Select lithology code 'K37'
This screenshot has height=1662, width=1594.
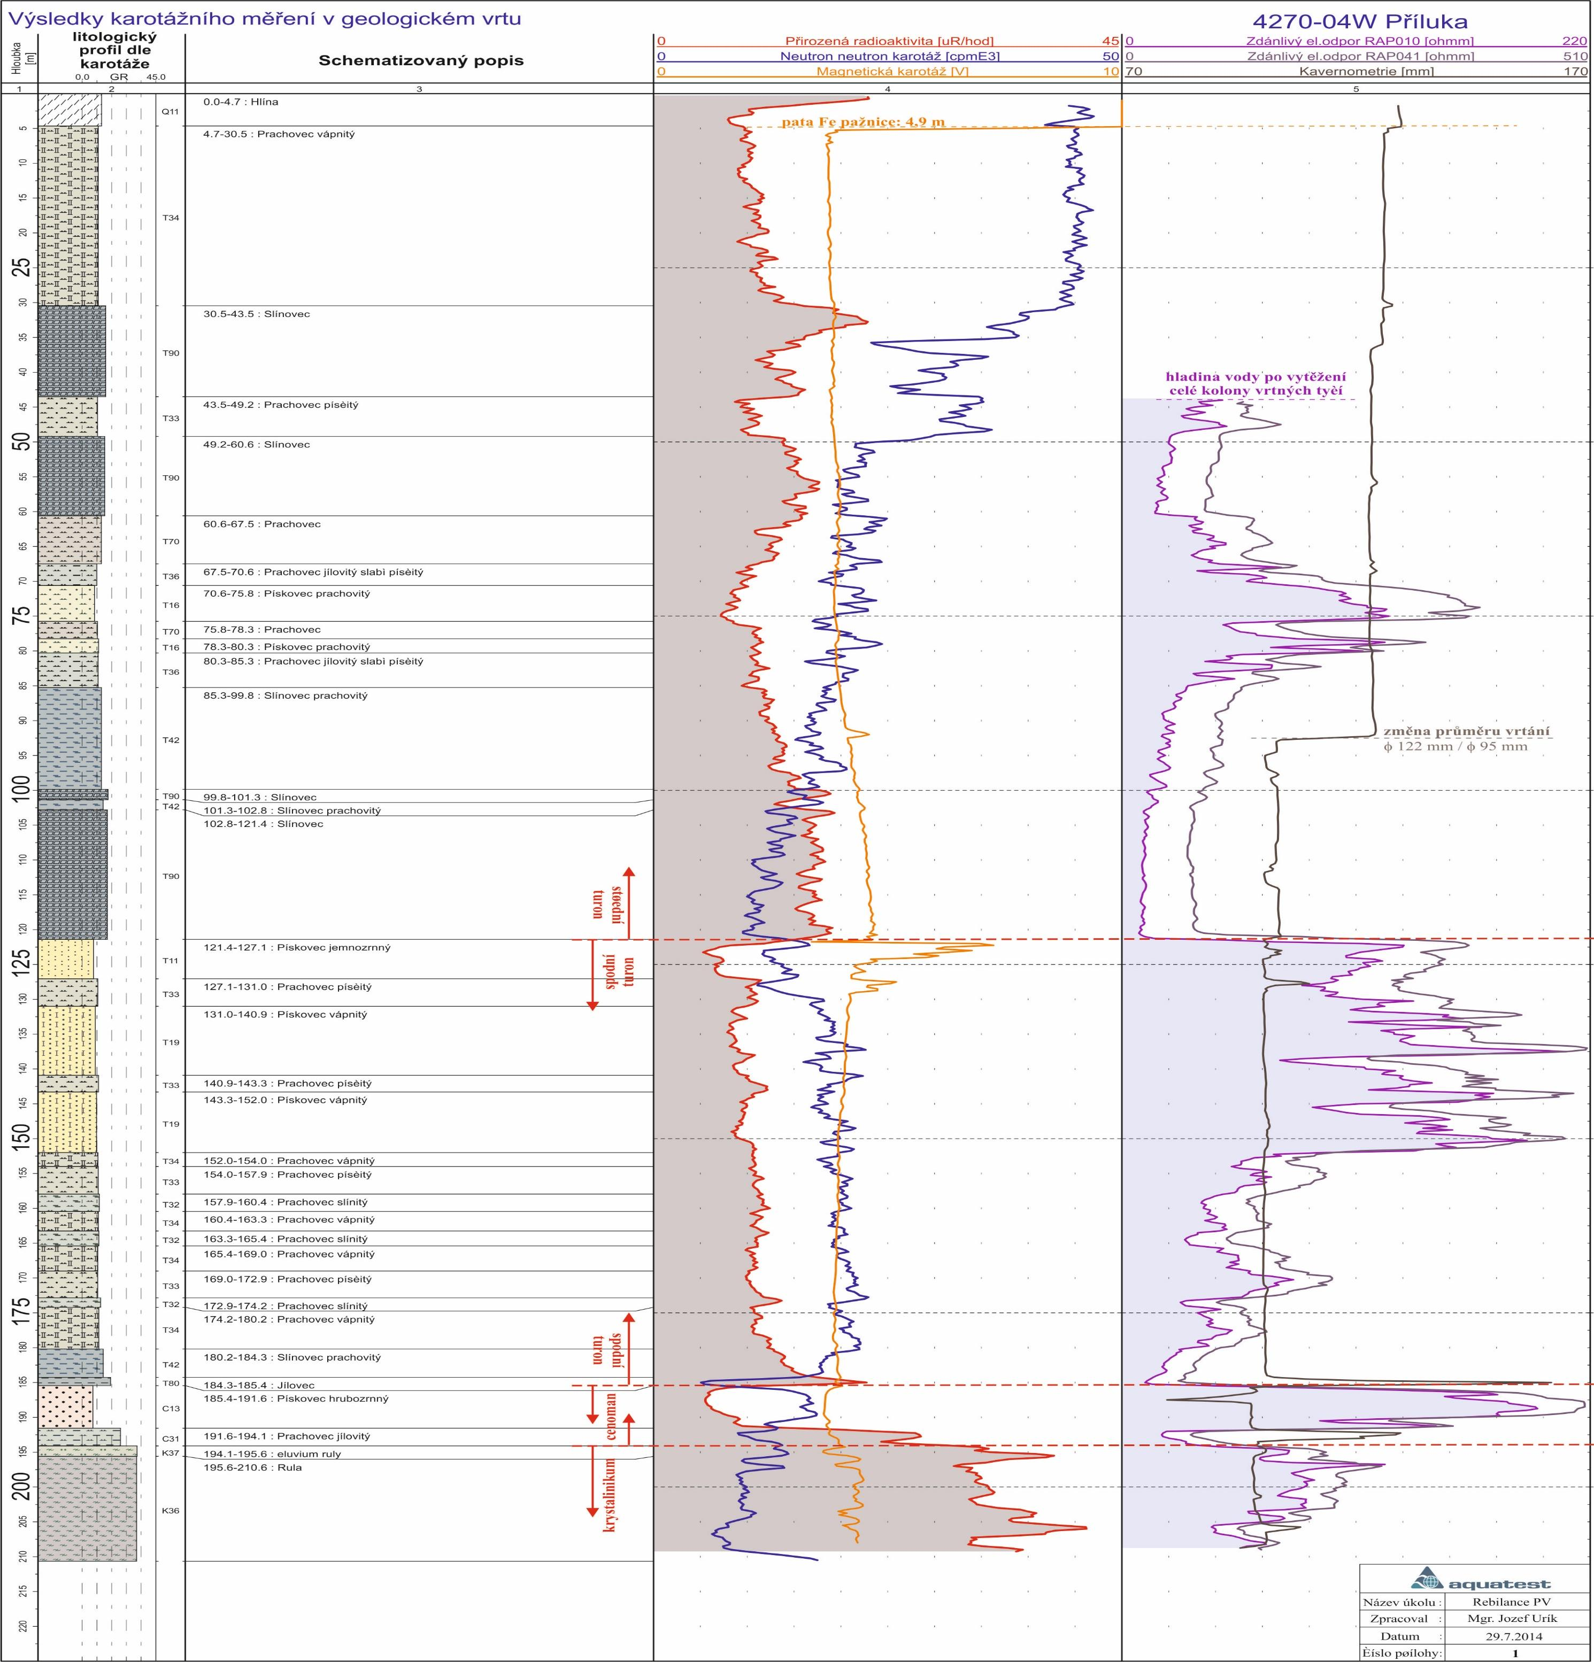pyautogui.click(x=171, y=1454)
